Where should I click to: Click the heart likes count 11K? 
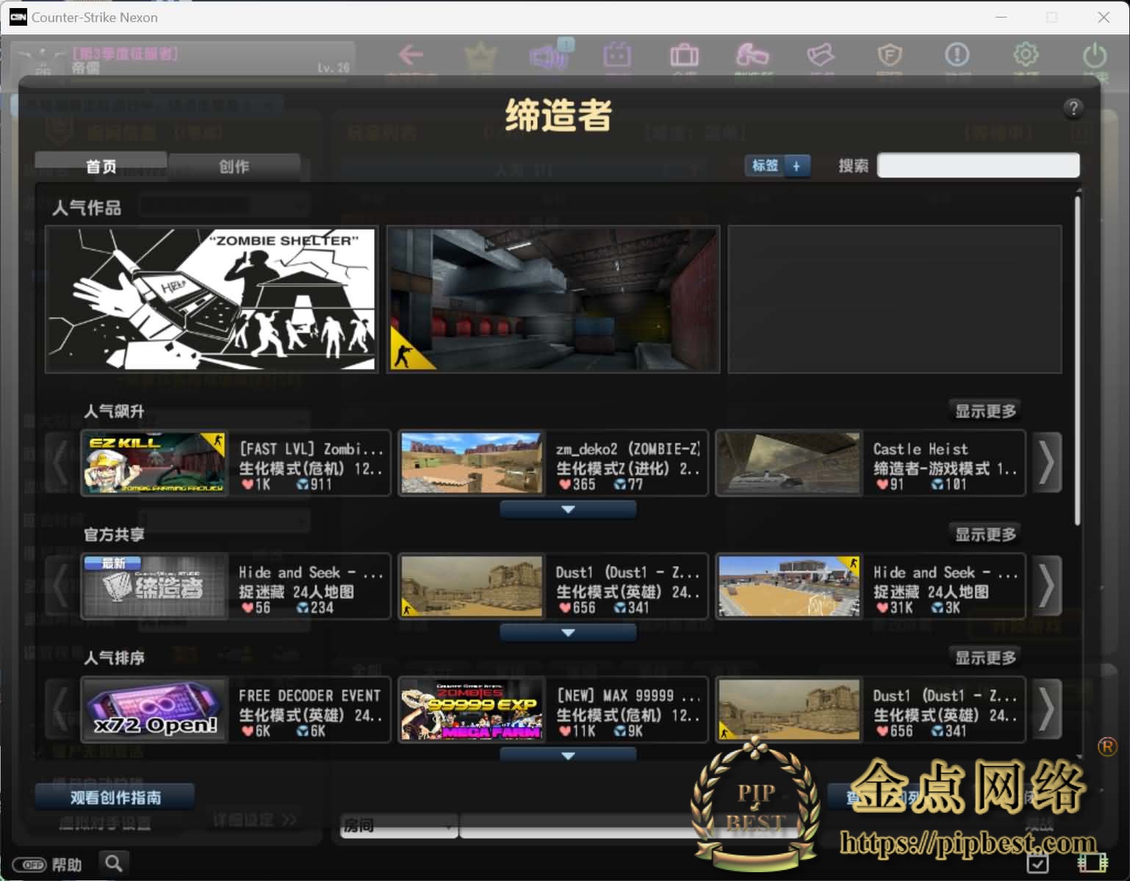pos(577,731)
